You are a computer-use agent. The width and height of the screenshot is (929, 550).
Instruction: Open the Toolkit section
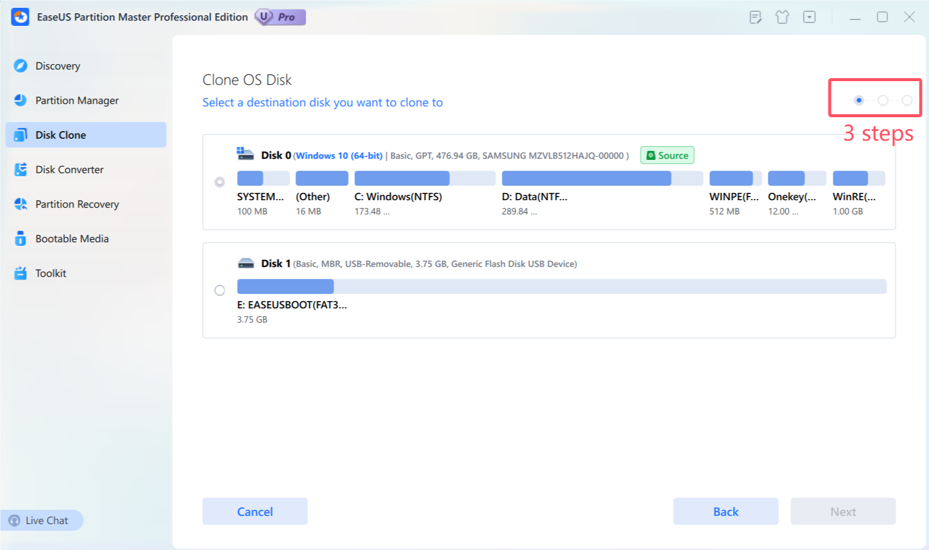click(86, 273)
